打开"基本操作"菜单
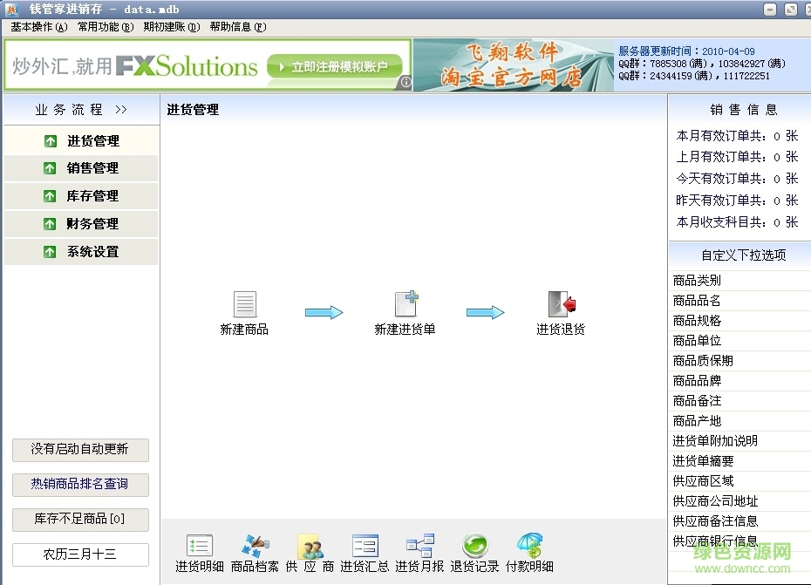Image resolution: width=811 pixels, height=585 pixels. click(37, 27)
